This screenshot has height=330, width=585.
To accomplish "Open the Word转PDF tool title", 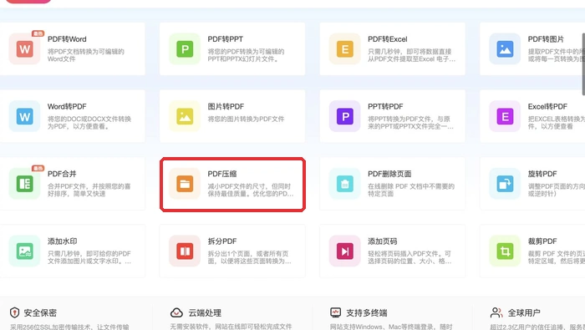I will (x=67, y=107).
